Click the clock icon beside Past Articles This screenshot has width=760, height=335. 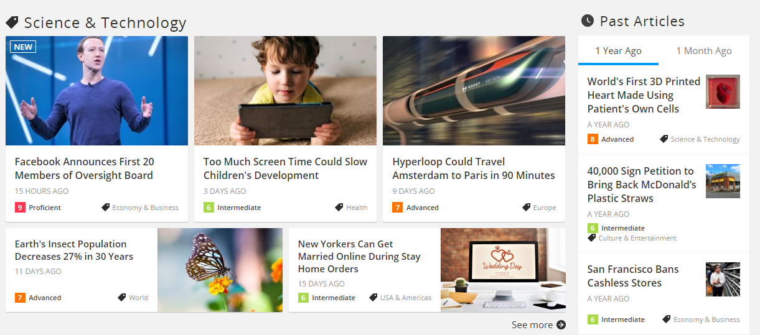[x=588, y=21]
